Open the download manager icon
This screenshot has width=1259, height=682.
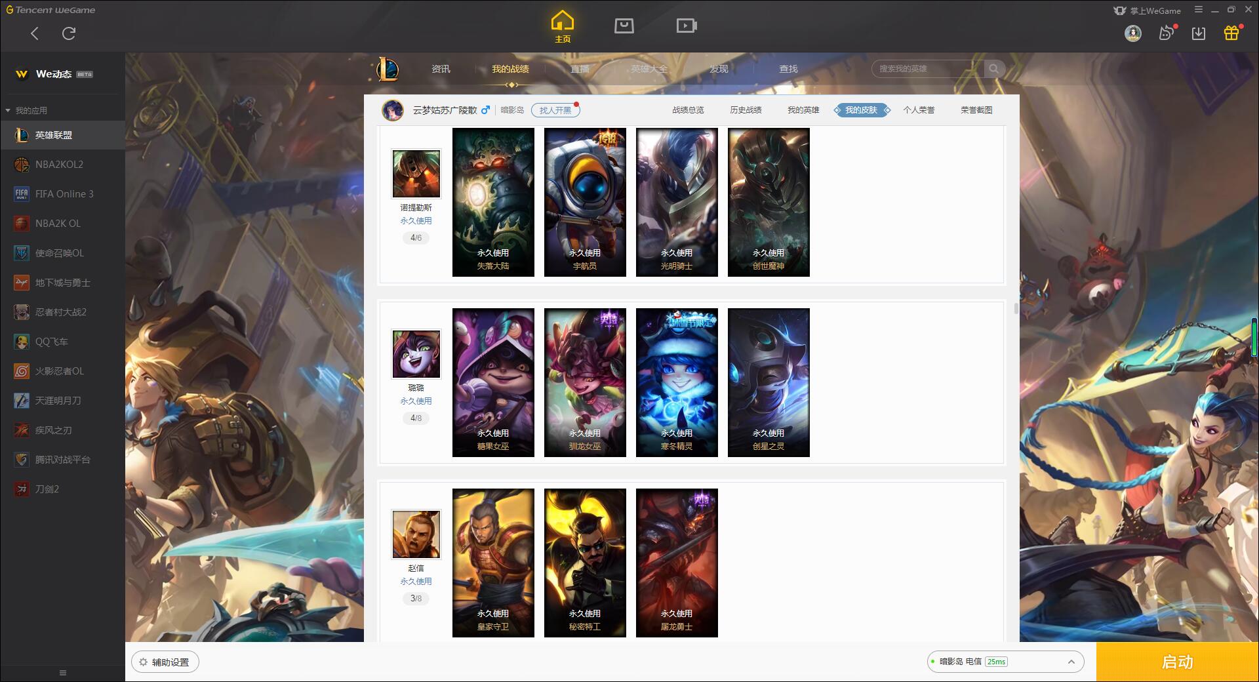tap(1199, 33)
